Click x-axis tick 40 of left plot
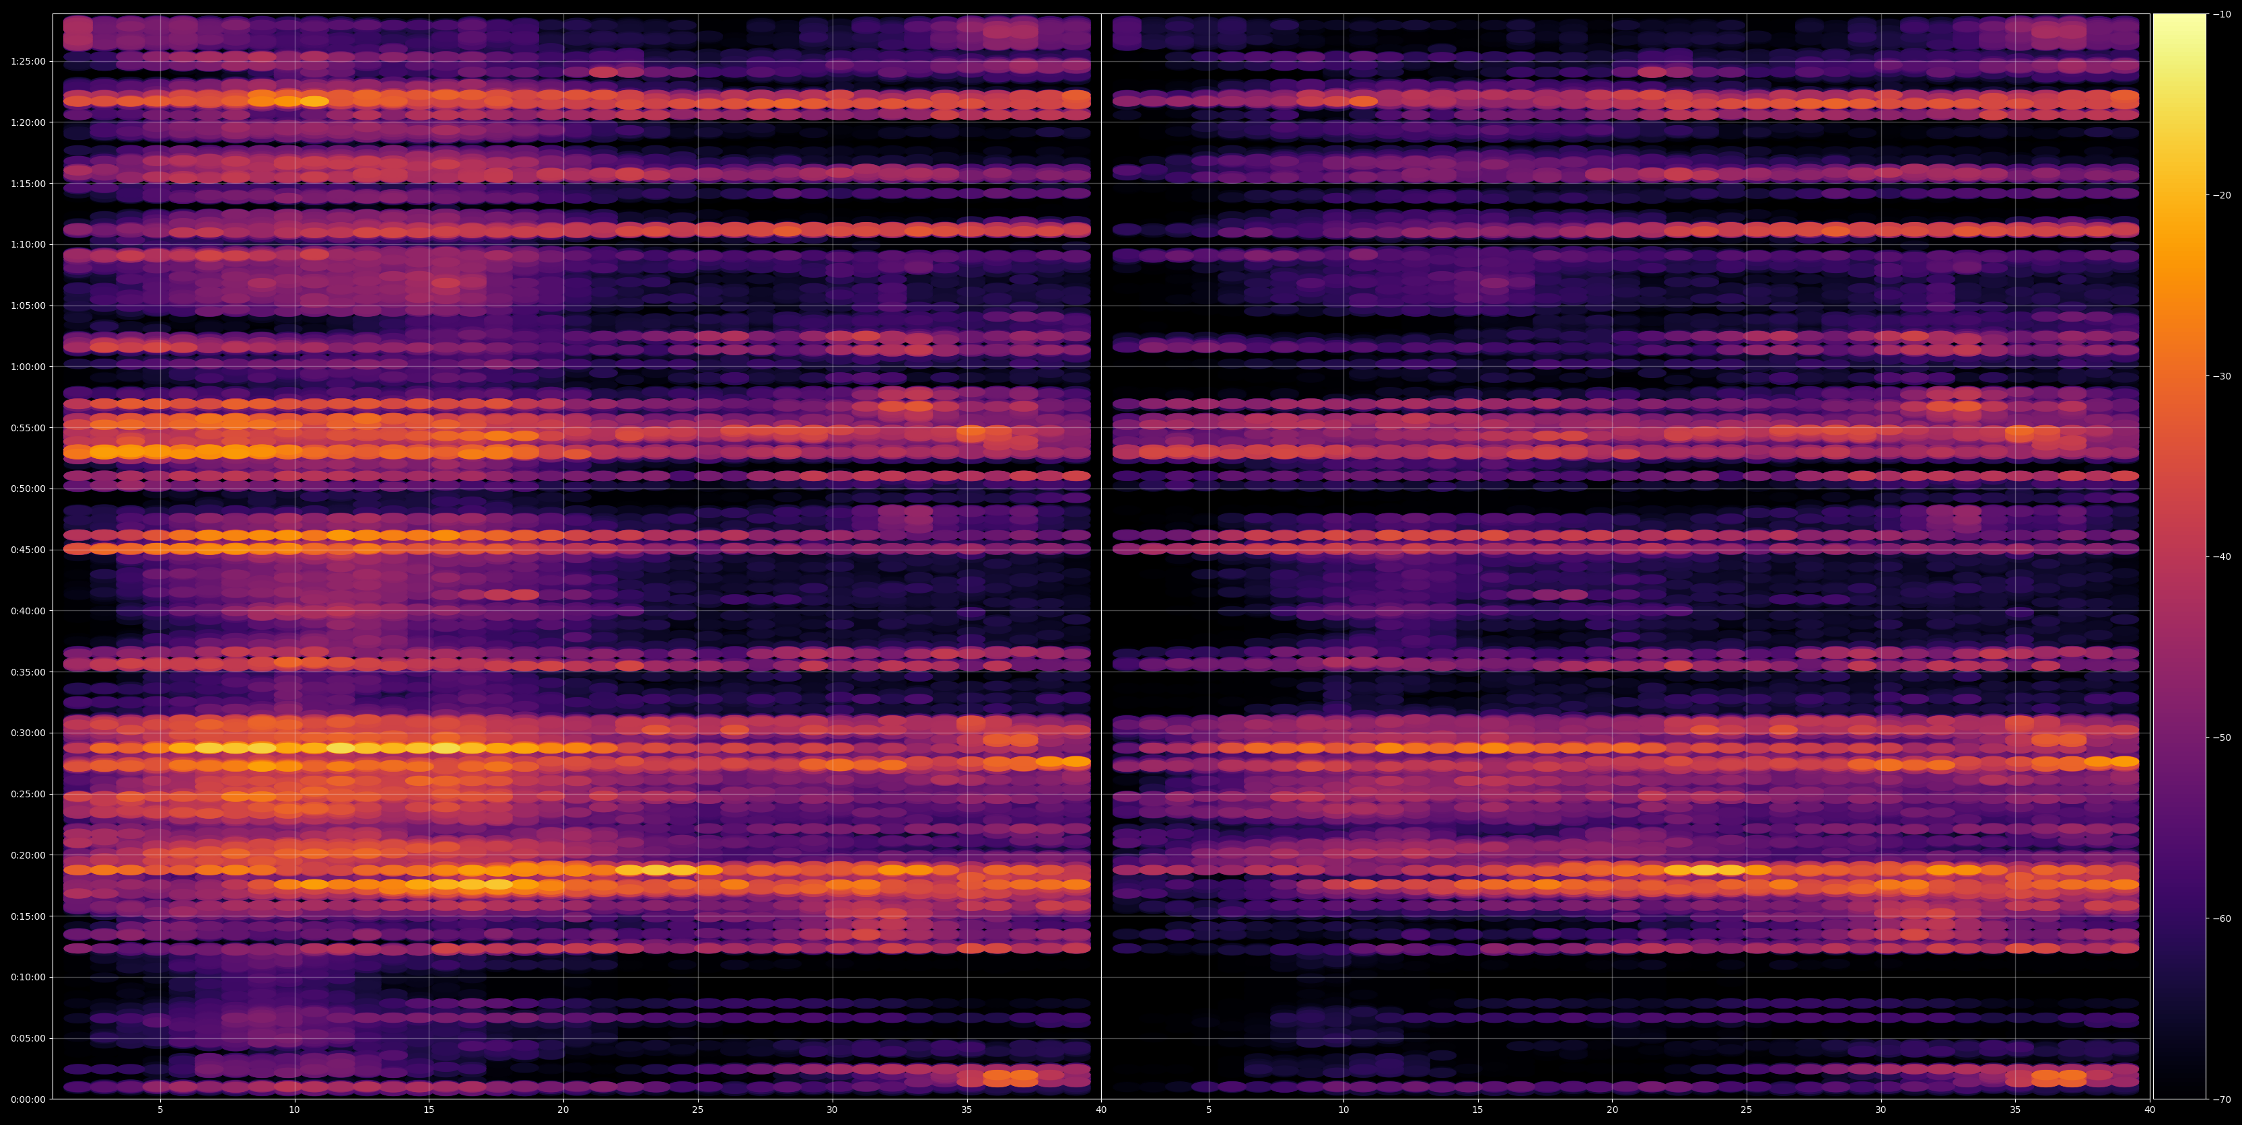 pos(1101,1110)
